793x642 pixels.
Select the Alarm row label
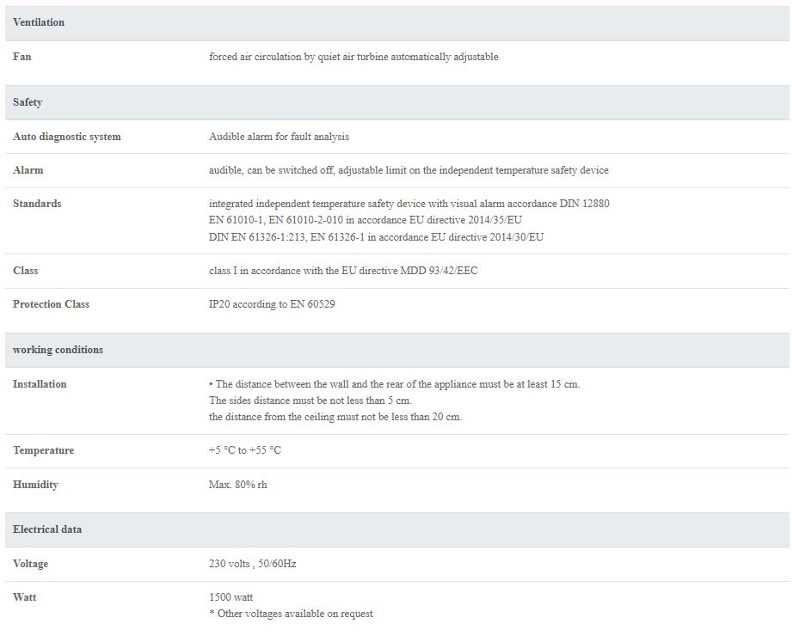(x=28, y=170)
